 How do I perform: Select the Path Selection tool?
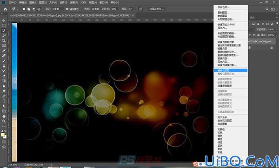(4, 106)
